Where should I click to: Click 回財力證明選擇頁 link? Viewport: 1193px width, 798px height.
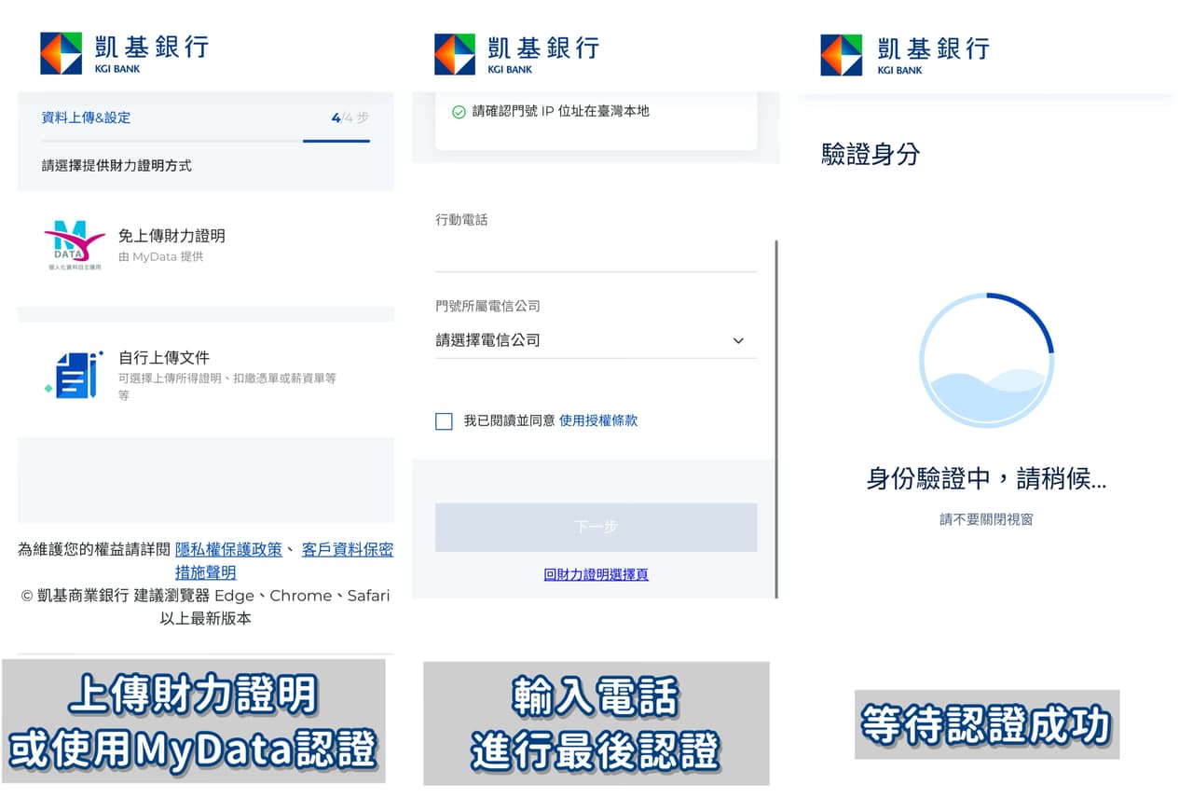[x=596, y=574]
